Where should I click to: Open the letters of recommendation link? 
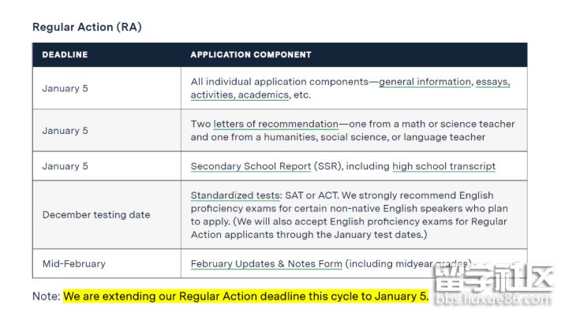(275, 124)
